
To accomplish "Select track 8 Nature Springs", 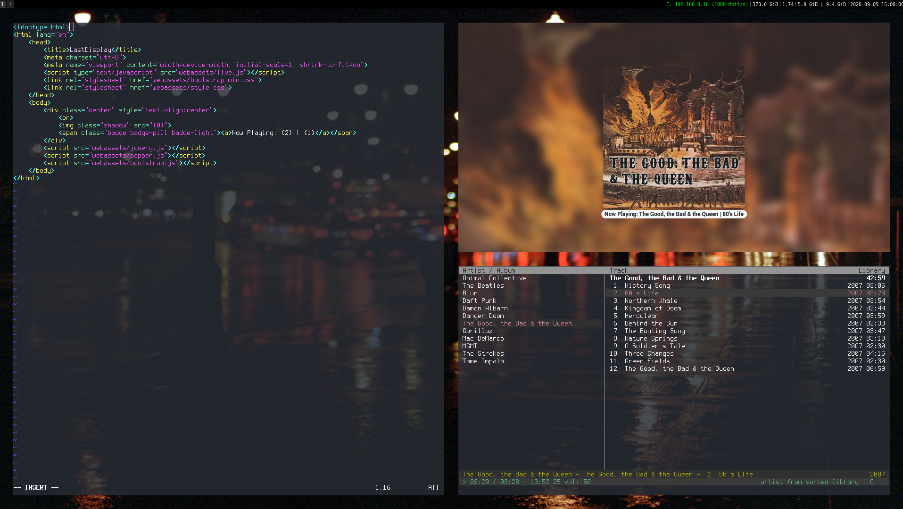I will (x=747, y=339).
